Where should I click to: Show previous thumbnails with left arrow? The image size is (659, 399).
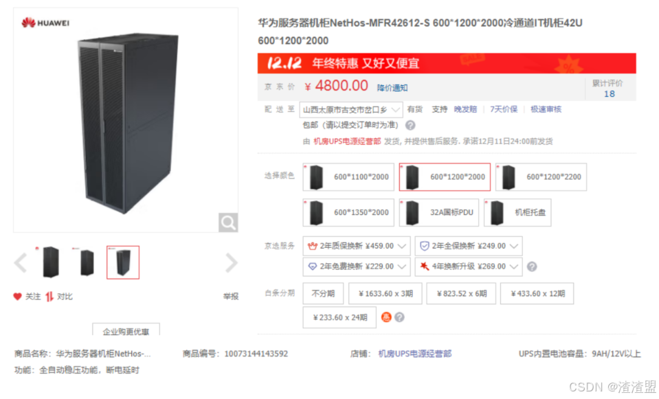(20, 263)
